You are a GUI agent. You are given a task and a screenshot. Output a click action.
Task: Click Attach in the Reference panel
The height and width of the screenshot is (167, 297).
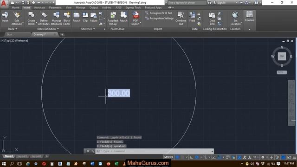77,17
